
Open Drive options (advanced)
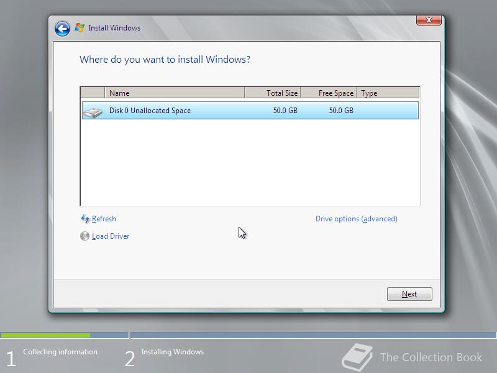(356, 219)
